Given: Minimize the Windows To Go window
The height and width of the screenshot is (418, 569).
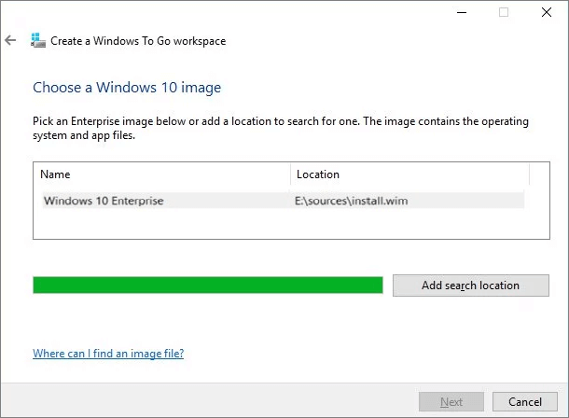Looking at the screenshot, I should coord(461,13).
